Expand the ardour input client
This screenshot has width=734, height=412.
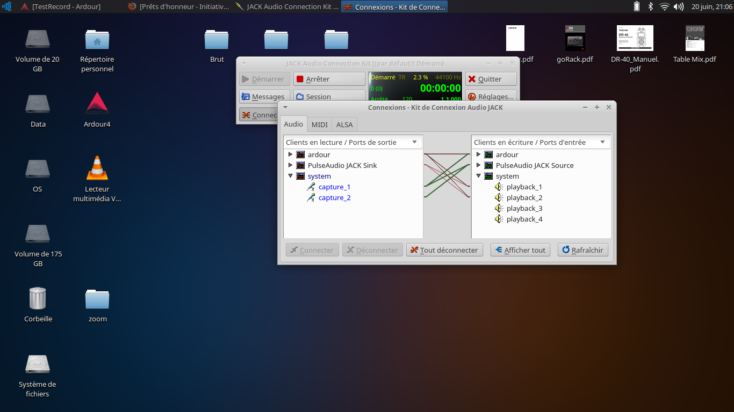coord(479,154)
